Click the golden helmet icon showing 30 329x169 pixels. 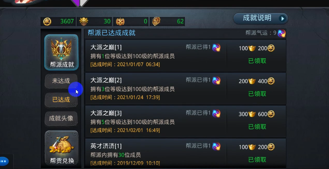(x=84, y=22)
